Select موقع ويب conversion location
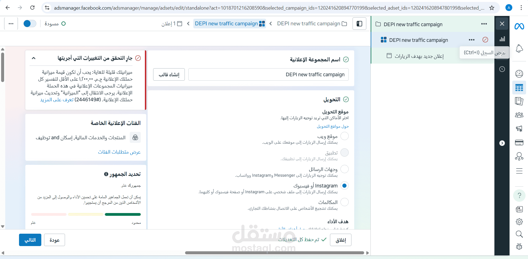The width and height of the screenshot is (528, 259). [x=345, y=136]
